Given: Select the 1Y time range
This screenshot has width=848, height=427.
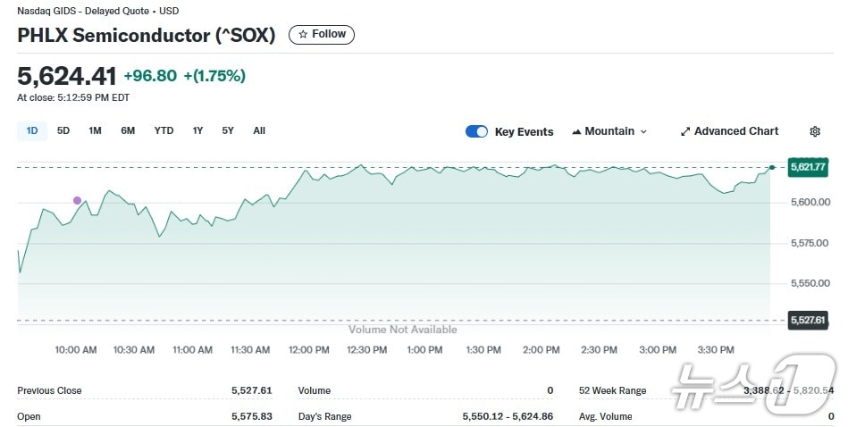Looking at the screenshot, I should tap(197, 130).
